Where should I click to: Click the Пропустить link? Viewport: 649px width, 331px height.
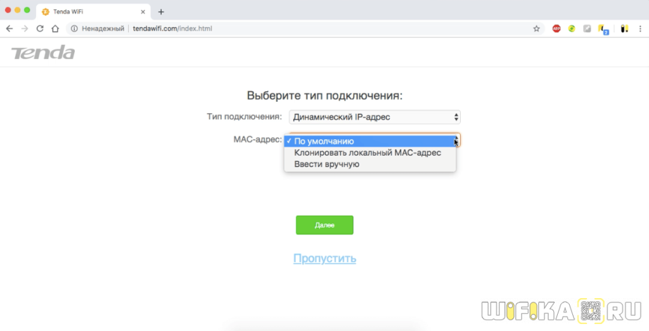(324, 258)
